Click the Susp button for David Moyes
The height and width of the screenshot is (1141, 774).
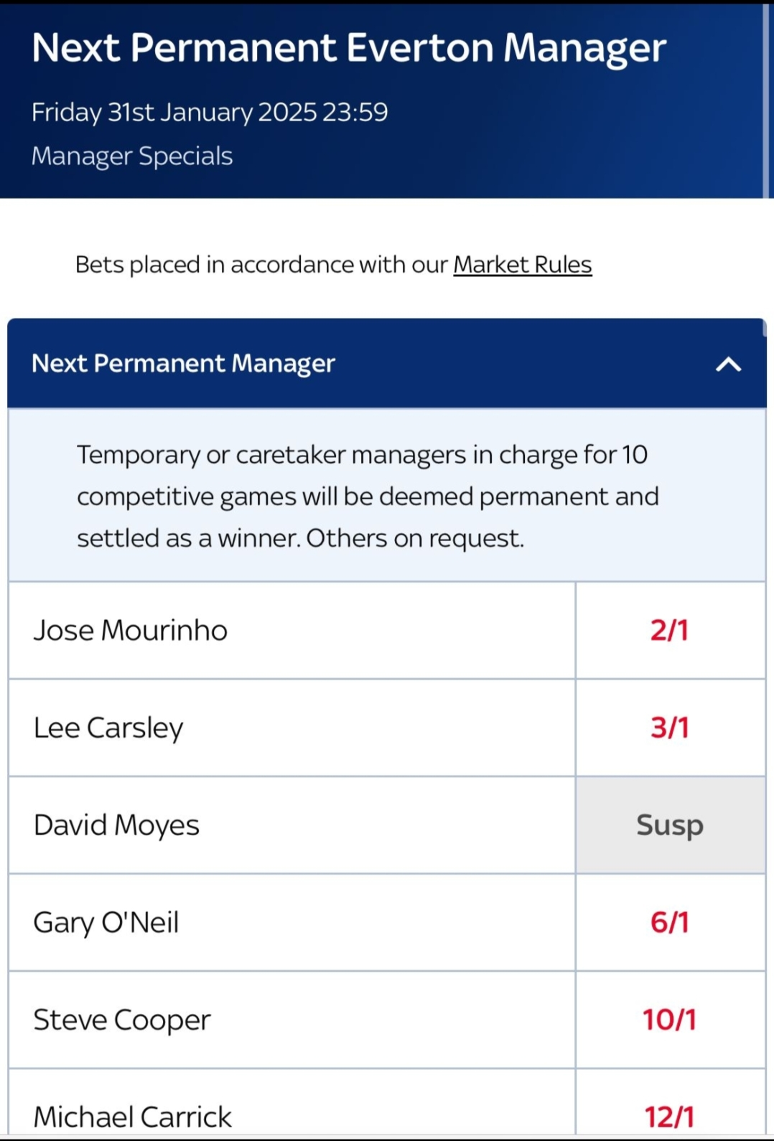point(670,825)
